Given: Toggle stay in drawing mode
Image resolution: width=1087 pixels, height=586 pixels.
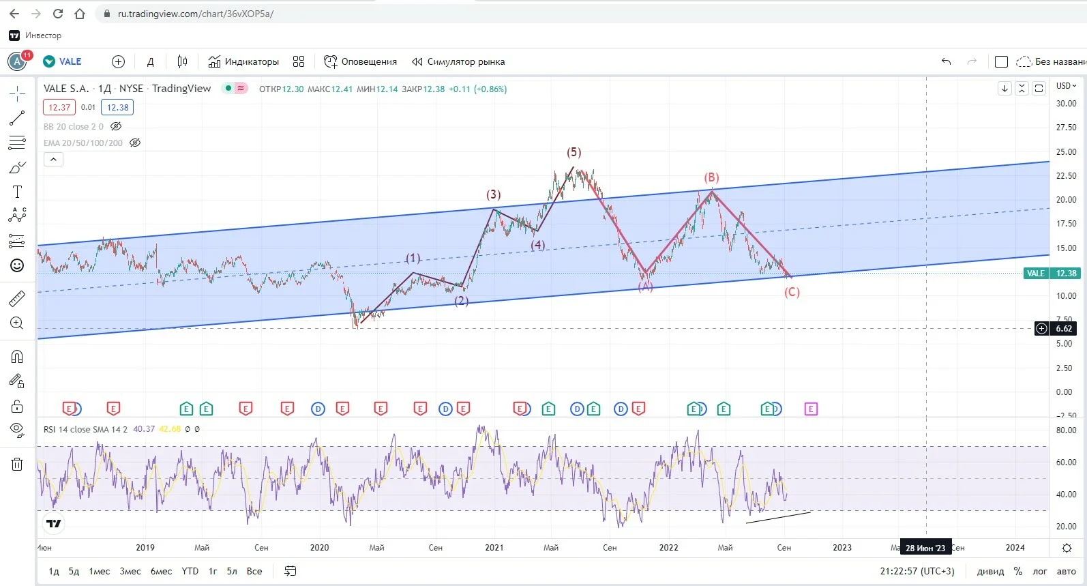Looking at the screenshot, I should (17, 381).
